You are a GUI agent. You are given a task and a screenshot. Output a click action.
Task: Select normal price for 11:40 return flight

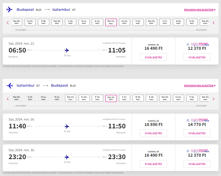(x=153, y=133)
